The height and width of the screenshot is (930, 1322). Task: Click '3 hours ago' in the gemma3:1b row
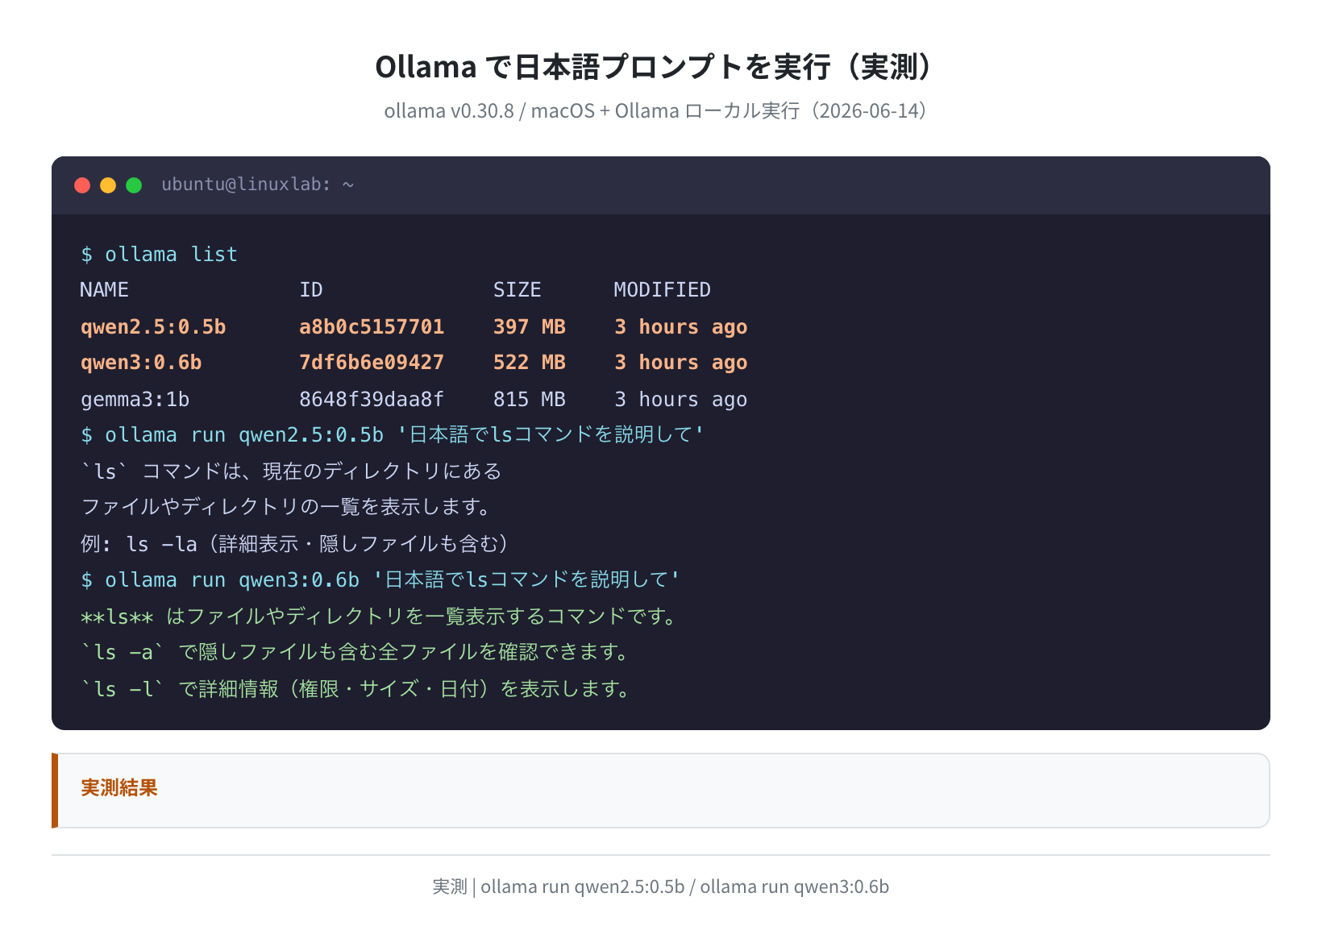[681, 400]
